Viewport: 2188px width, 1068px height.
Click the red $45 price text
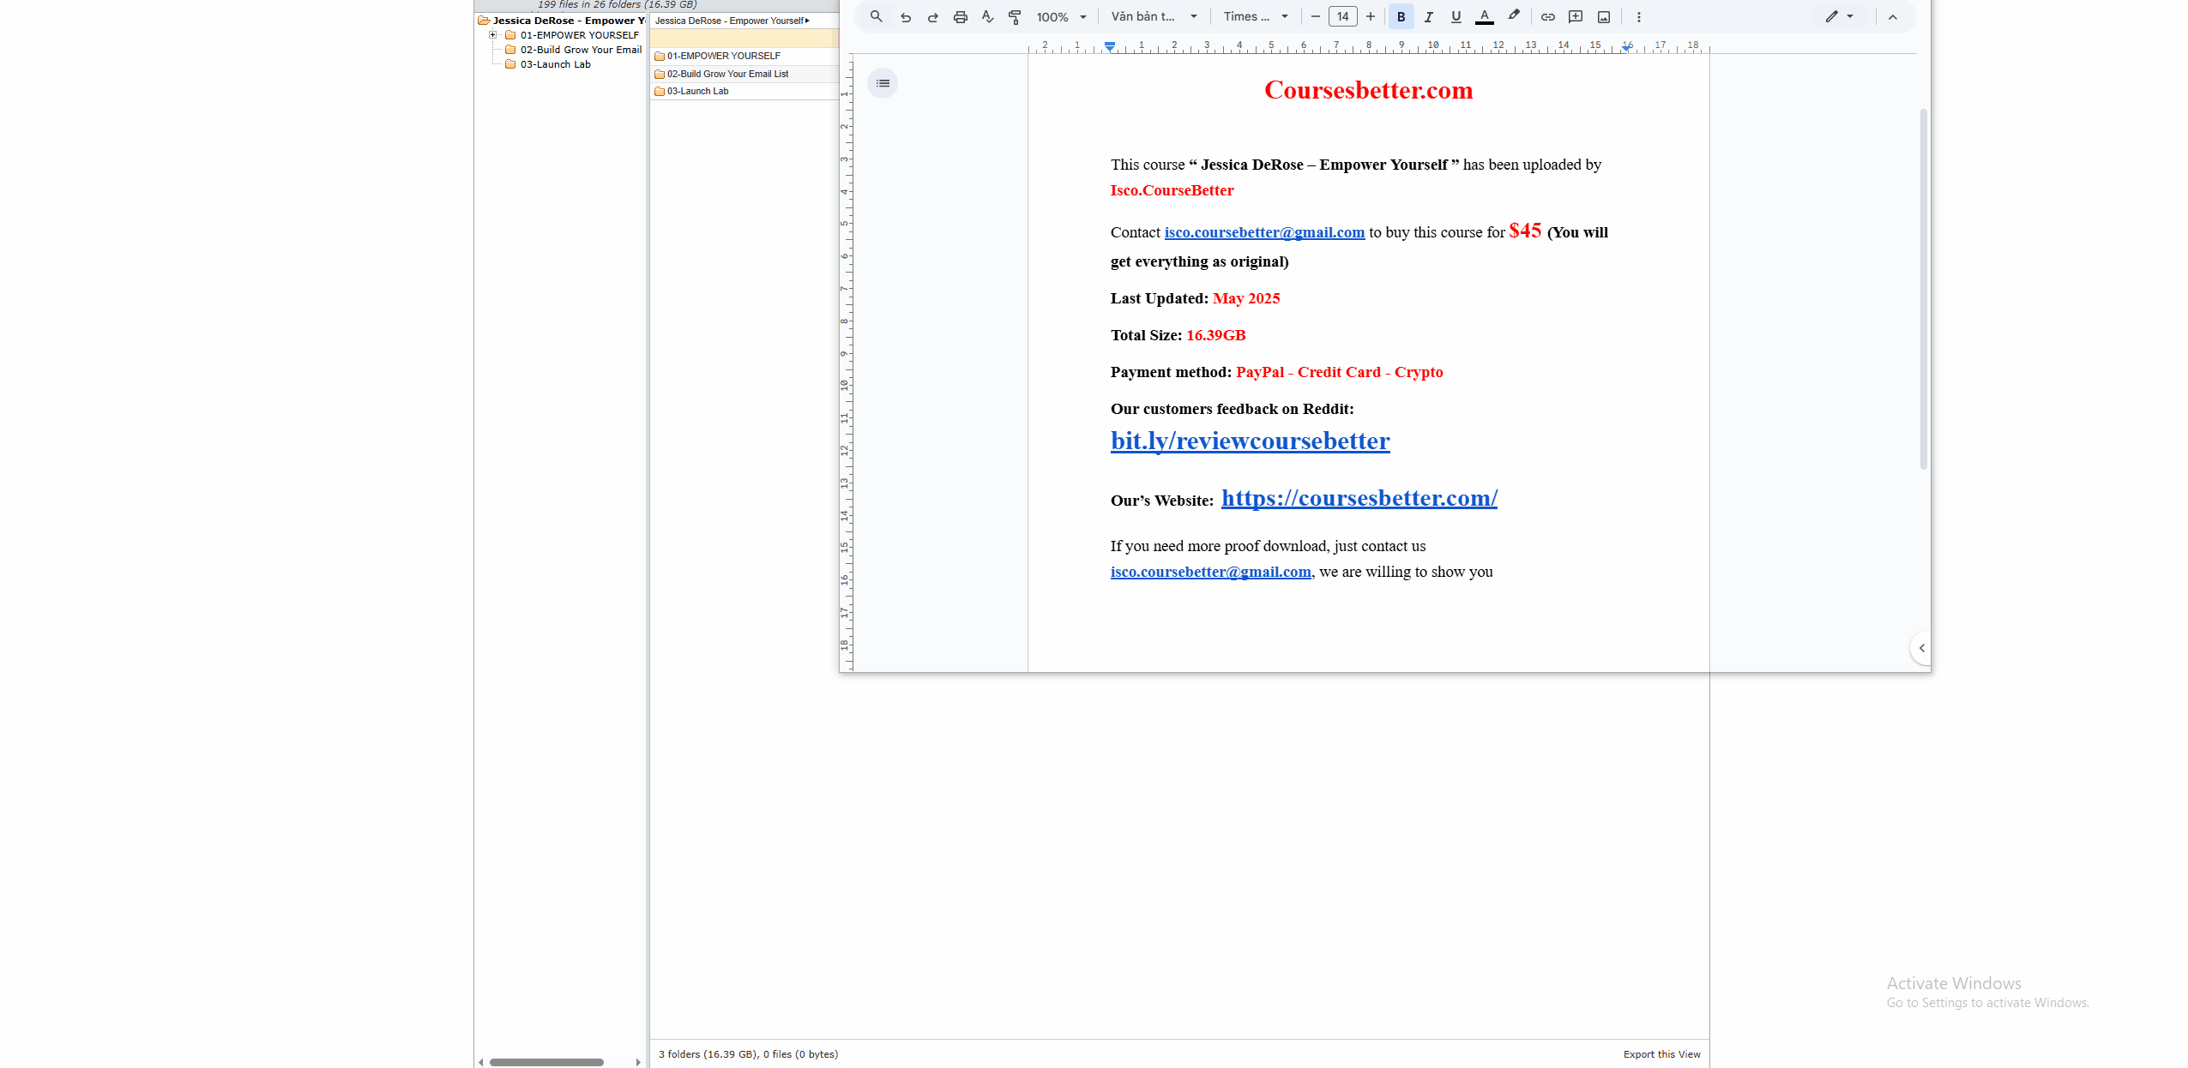tap(1525, 231)
